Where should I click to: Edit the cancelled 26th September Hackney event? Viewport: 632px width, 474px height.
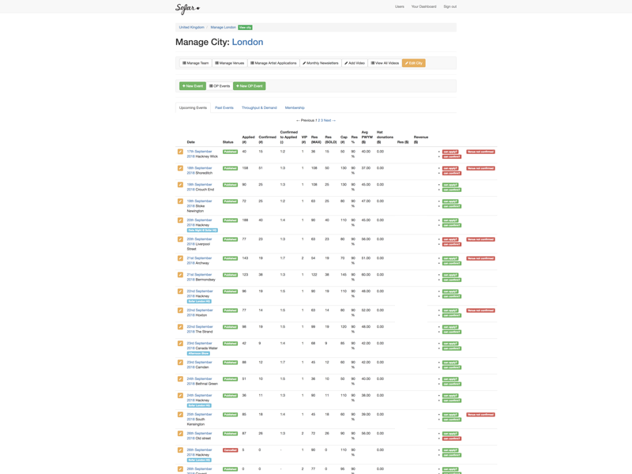(x=180, y=450)
